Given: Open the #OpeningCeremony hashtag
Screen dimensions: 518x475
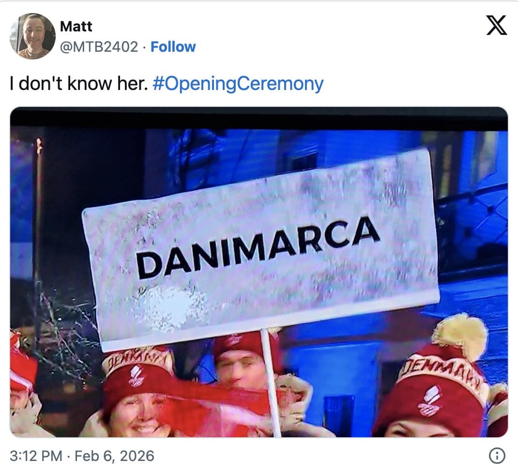Looking at the screenshot, I should (x=238, y=84).
